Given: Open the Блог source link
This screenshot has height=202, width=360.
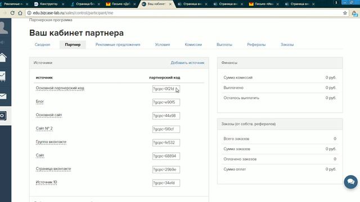Looking at the screenshot, I should click(40, 102).
